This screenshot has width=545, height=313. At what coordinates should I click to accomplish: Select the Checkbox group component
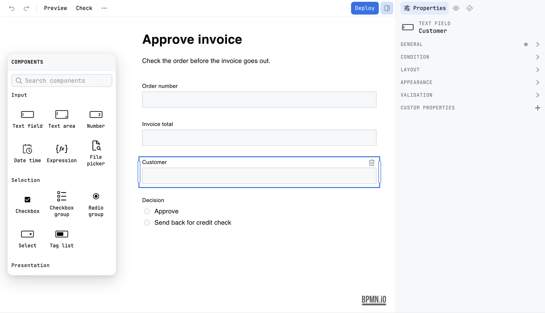point(62,204)
